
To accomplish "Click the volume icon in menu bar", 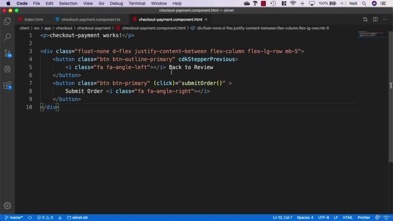I will click(343, 3).
